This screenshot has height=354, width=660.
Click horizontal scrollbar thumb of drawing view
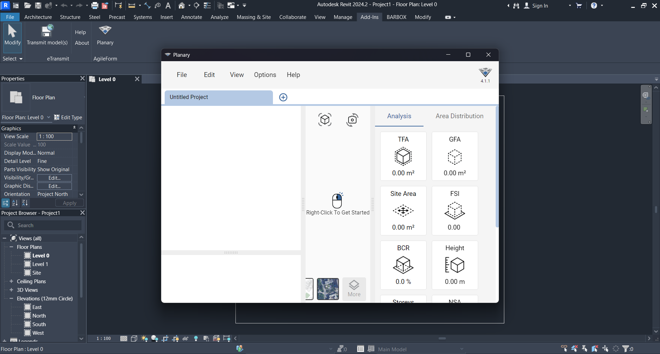click(x=442, y=339)
